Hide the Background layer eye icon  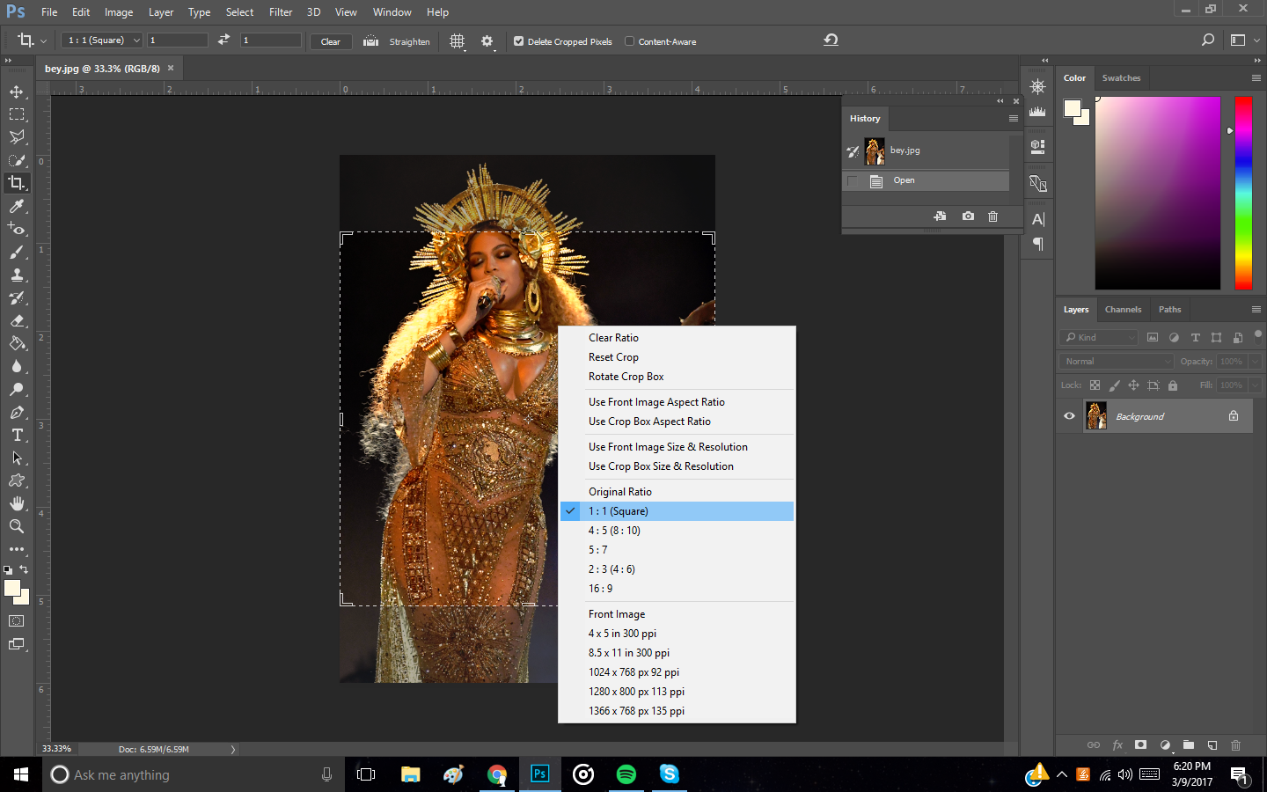click(x=1069, y=416)
